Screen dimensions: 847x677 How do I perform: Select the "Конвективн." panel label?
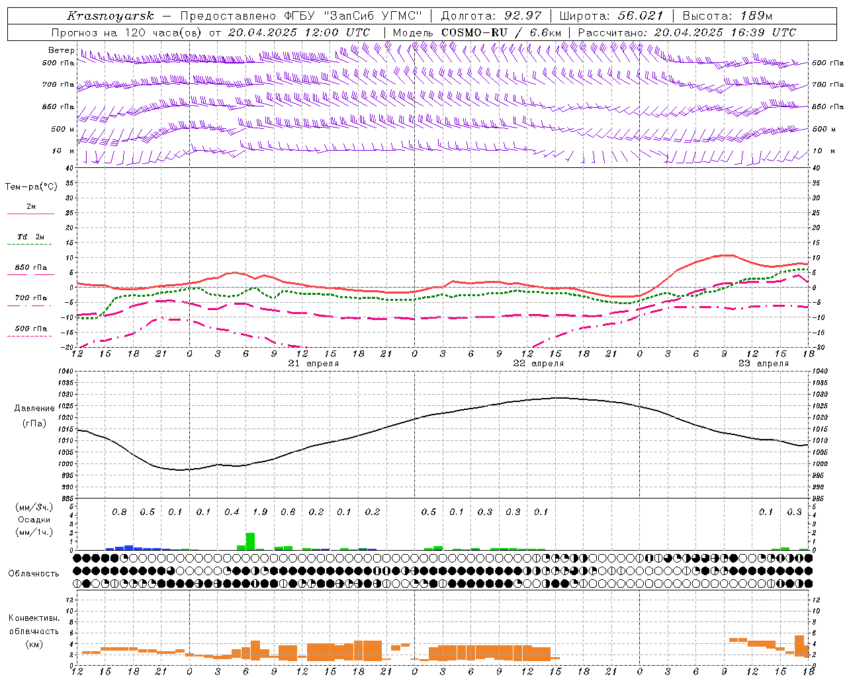tap(34, 618)
